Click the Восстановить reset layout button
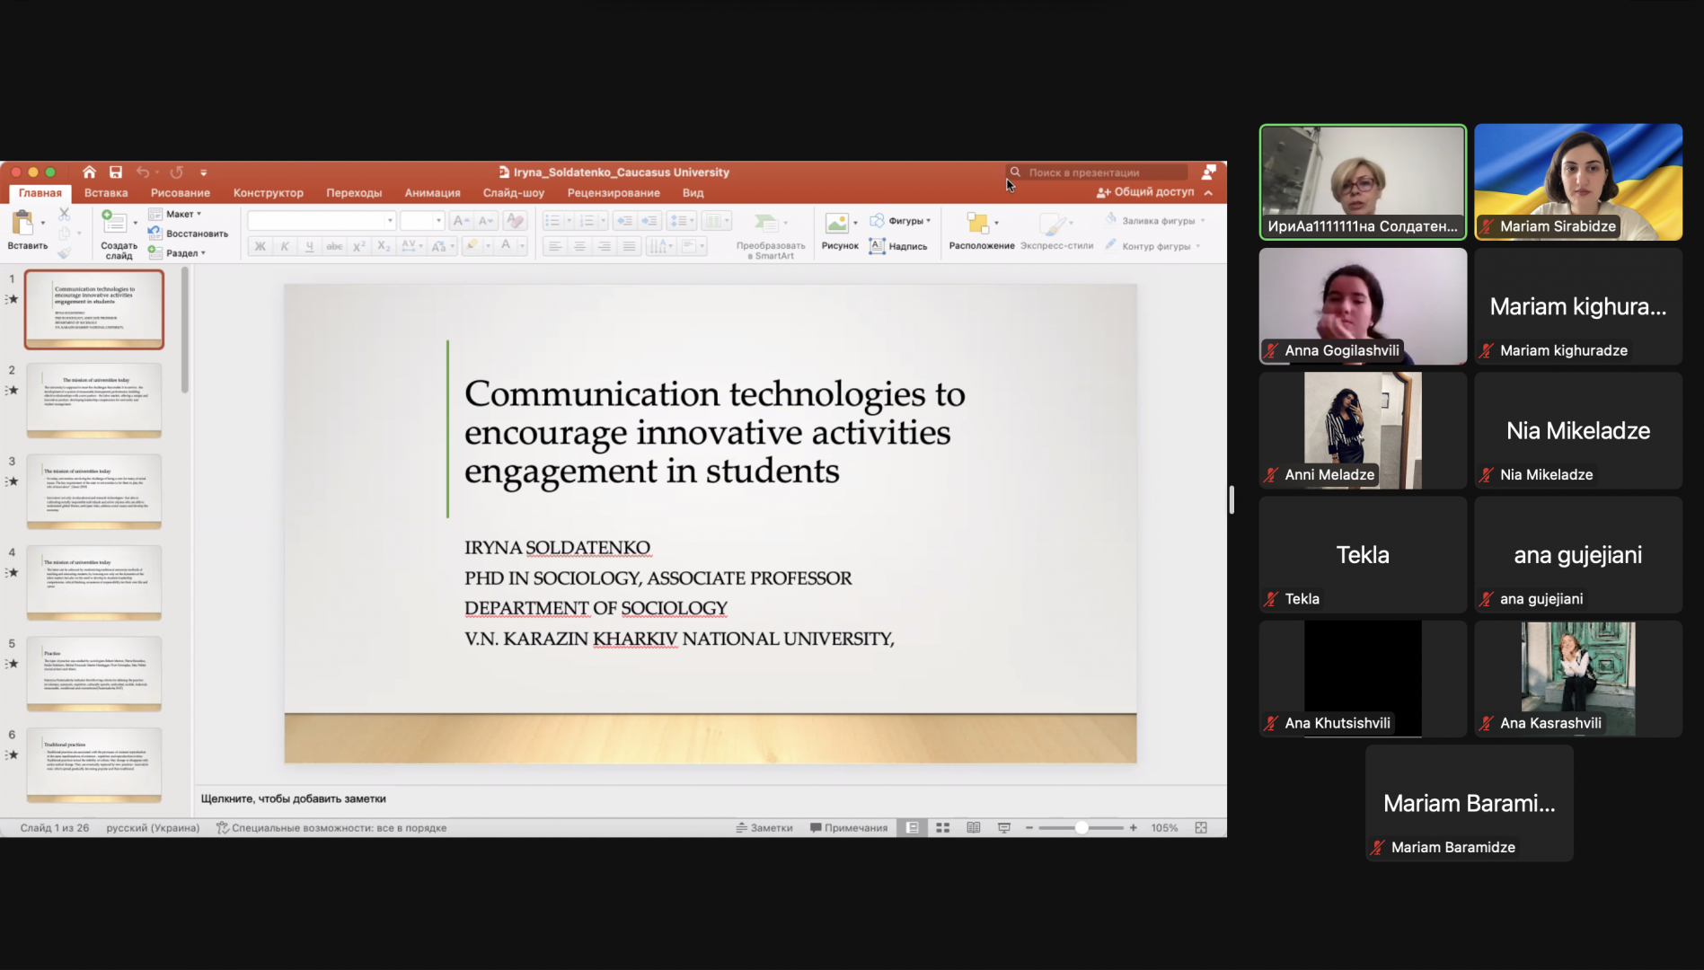1704x970 pixels. (189, 234)
